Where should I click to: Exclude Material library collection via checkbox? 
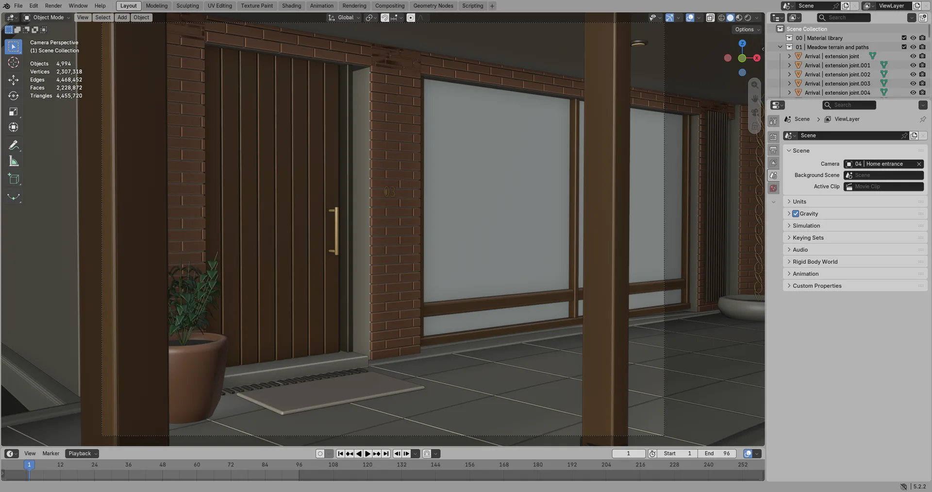point(904,38)
